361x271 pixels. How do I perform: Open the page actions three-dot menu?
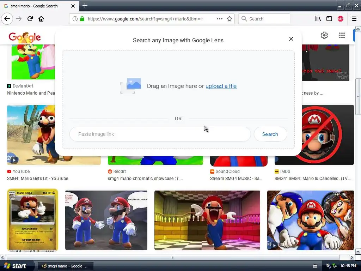click(220, 19)
